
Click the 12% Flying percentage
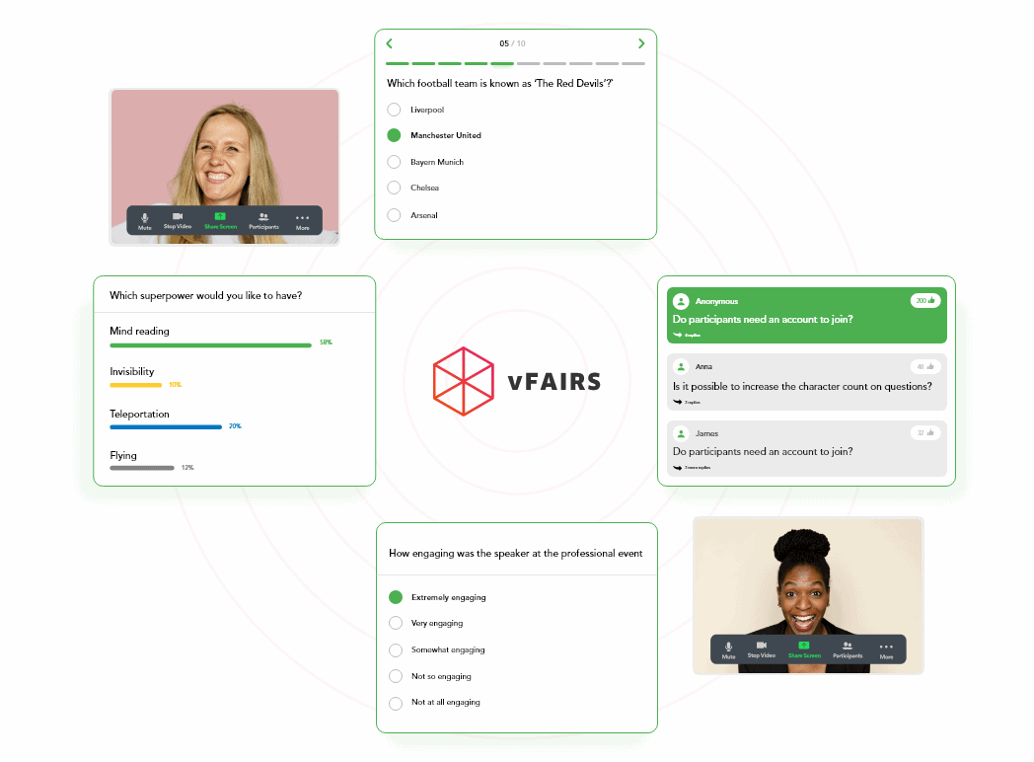[x=187, y=467]
